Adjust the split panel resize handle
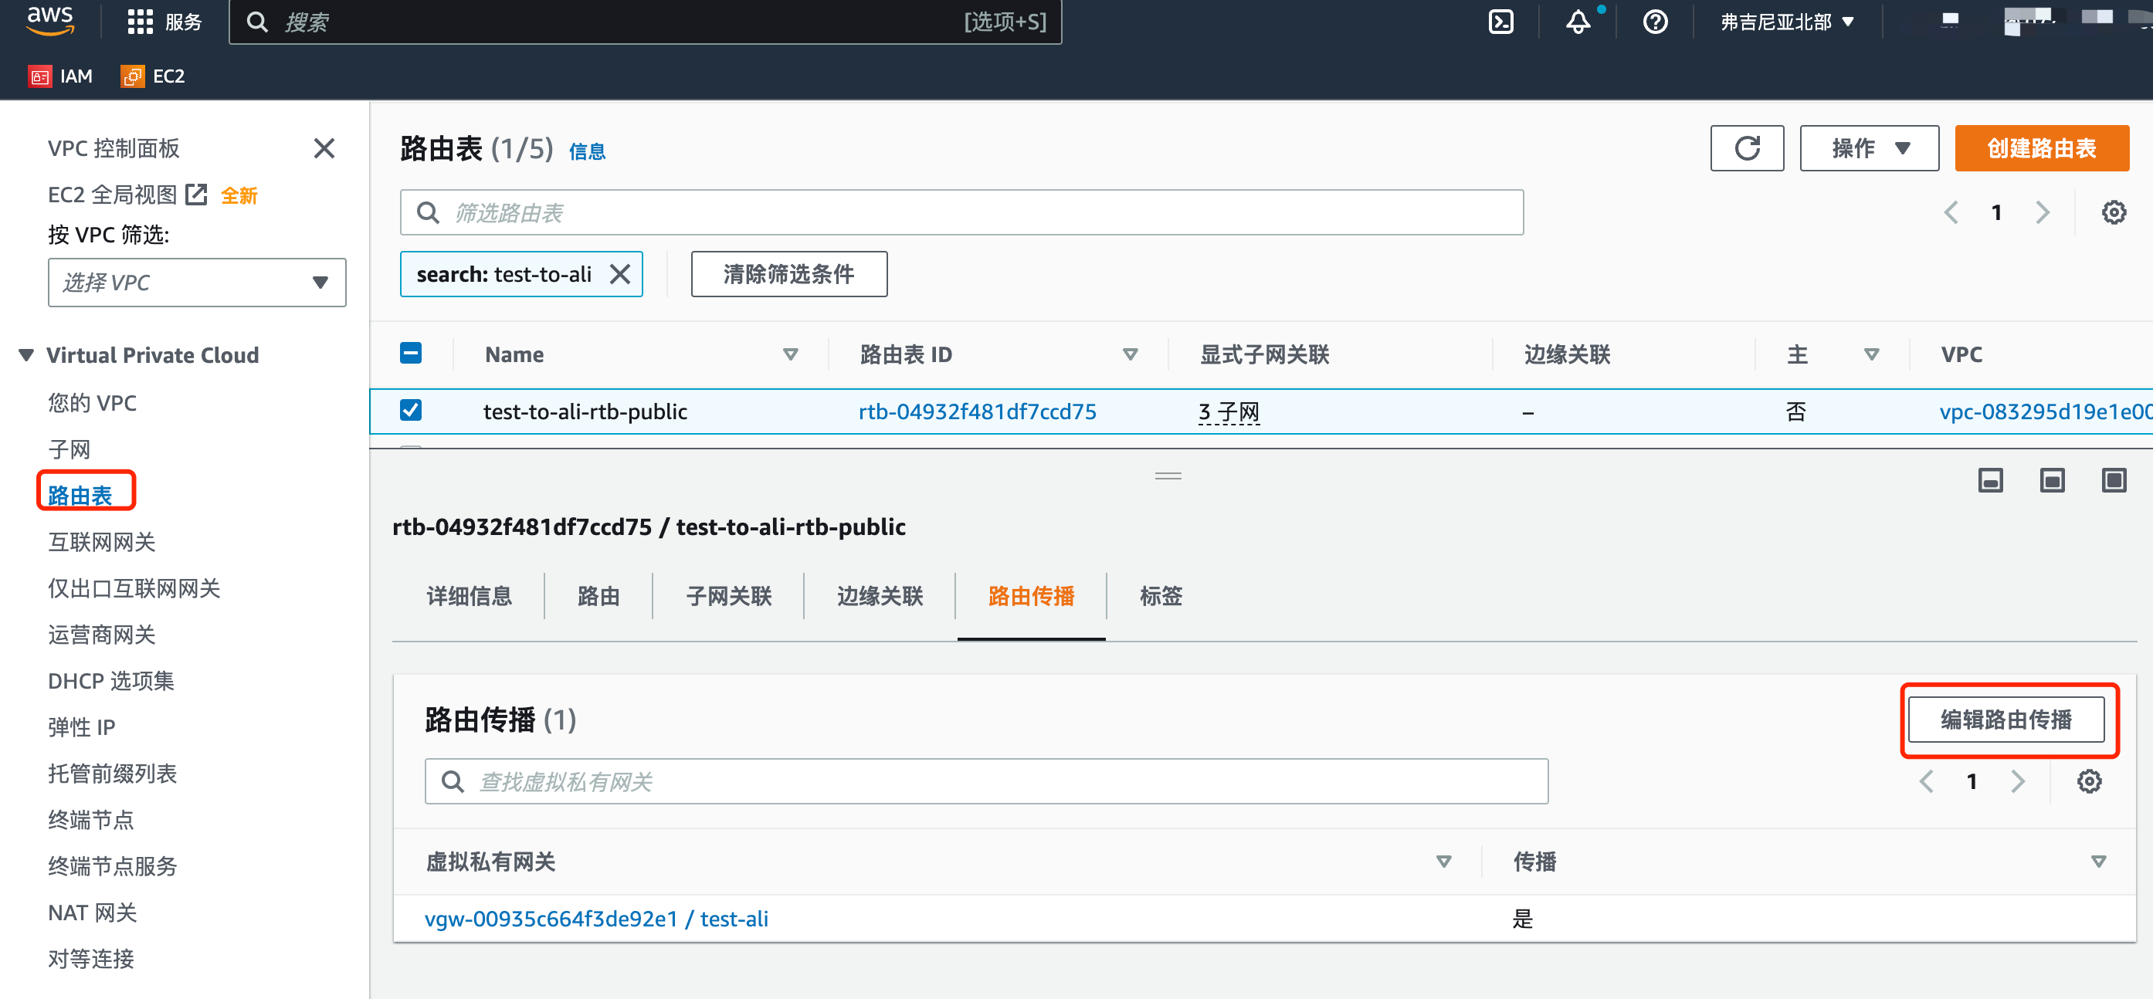 1168,476
